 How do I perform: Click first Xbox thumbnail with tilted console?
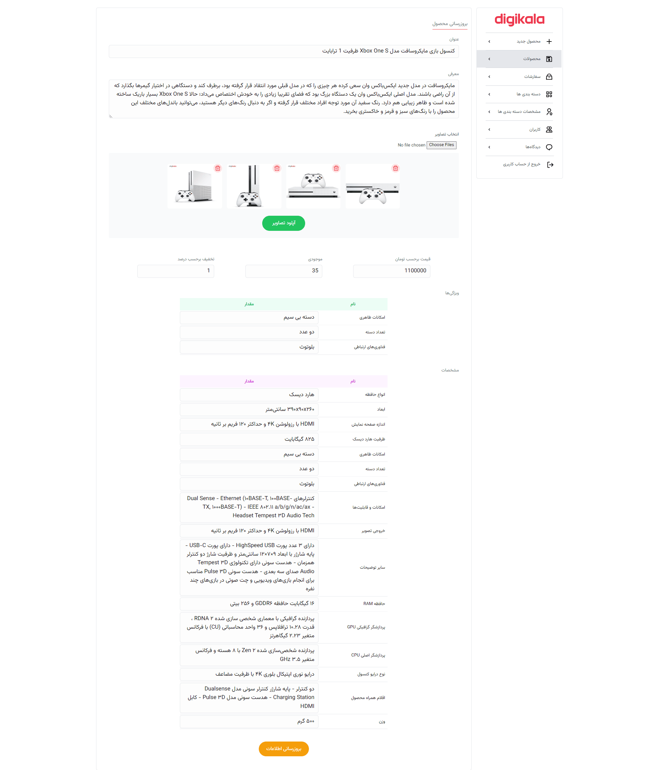(195, 186)
